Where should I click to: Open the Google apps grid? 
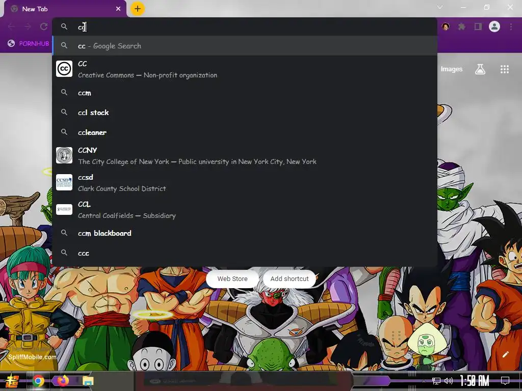point(505,69)
